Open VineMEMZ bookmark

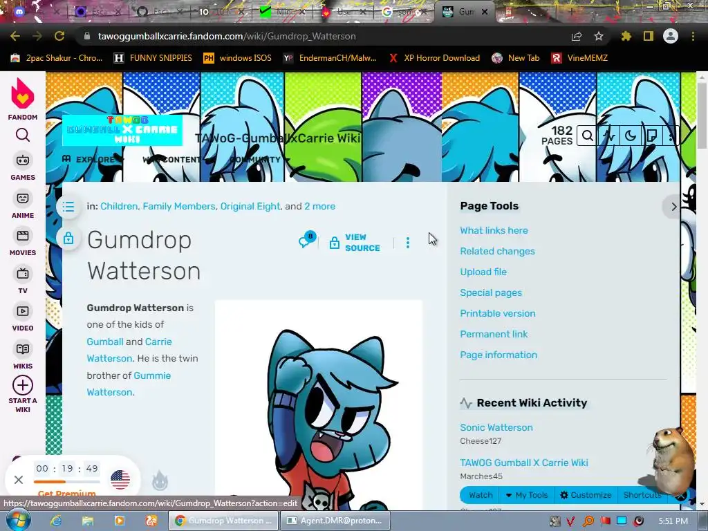[x=580, y=58]
